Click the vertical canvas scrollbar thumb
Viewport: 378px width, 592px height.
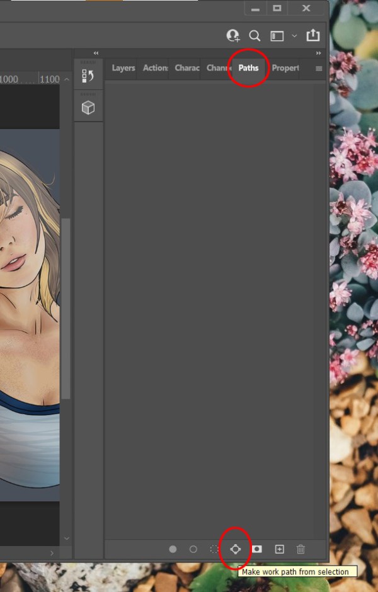tap(66, 309)
